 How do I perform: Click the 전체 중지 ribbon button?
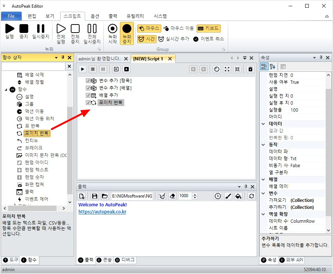pyautogui.click(x=75, y=34)
